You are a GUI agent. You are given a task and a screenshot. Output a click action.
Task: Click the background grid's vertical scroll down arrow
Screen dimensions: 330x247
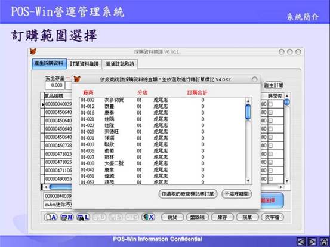[286, 181]
